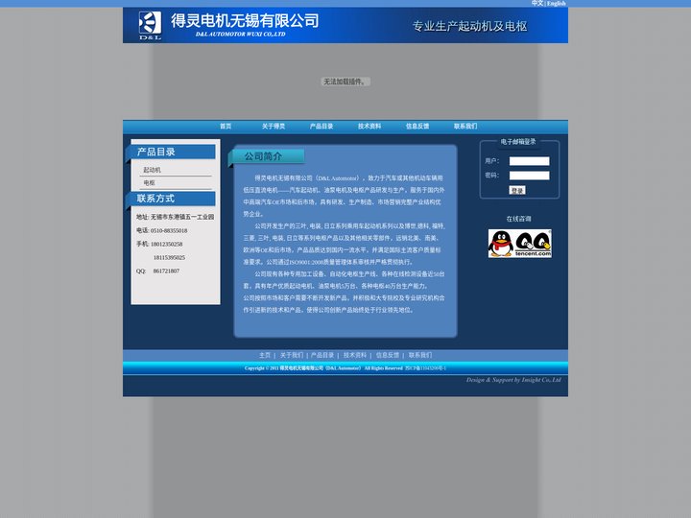This screenshot has height=518, width=691.
Task: Open footer link 关于我们
Action: pos(292,355)
